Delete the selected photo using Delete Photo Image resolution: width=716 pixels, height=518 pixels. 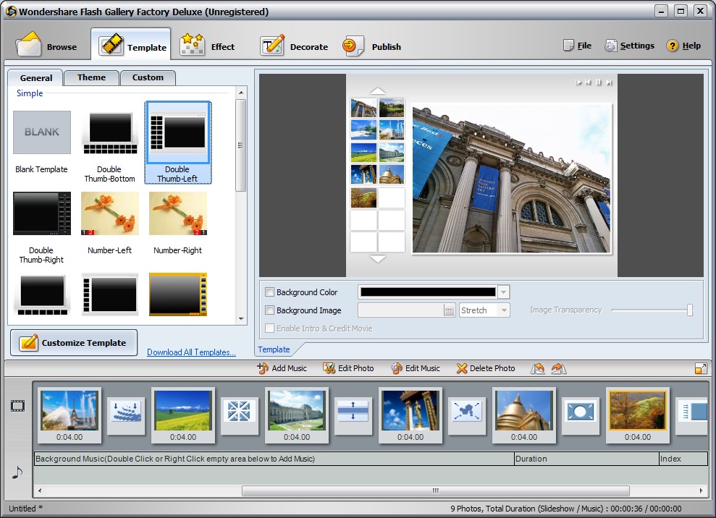click(462, 368)
